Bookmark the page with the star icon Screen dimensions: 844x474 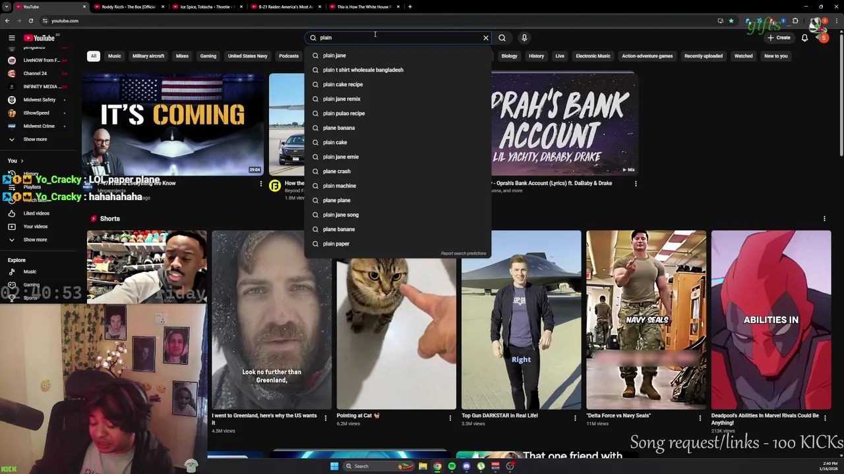tap(731, 20)
